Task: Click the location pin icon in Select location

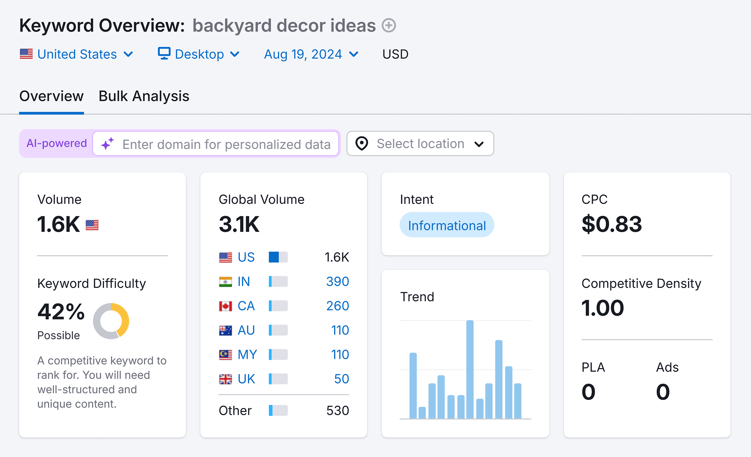Action: [x=362, y=143]
